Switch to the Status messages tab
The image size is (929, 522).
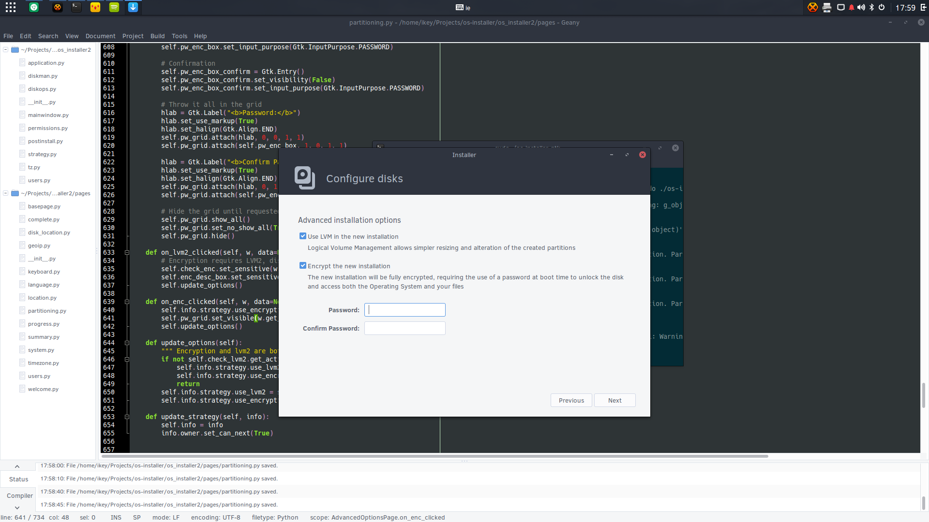(18, 479)
